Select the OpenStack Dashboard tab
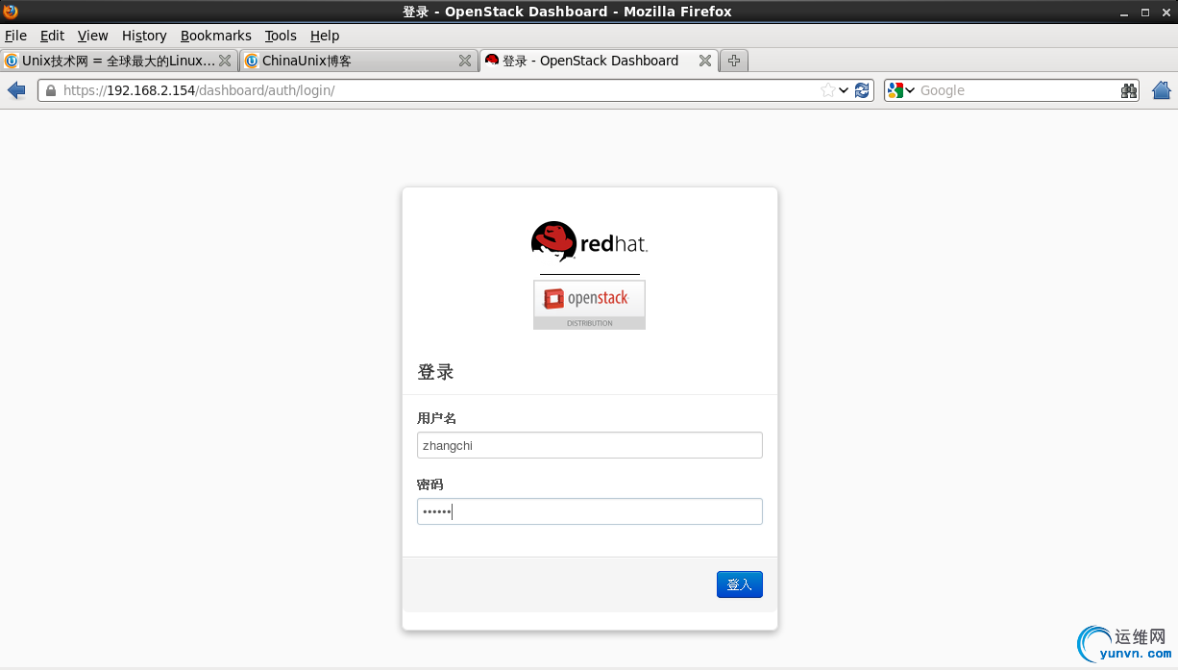 point(599,61)
